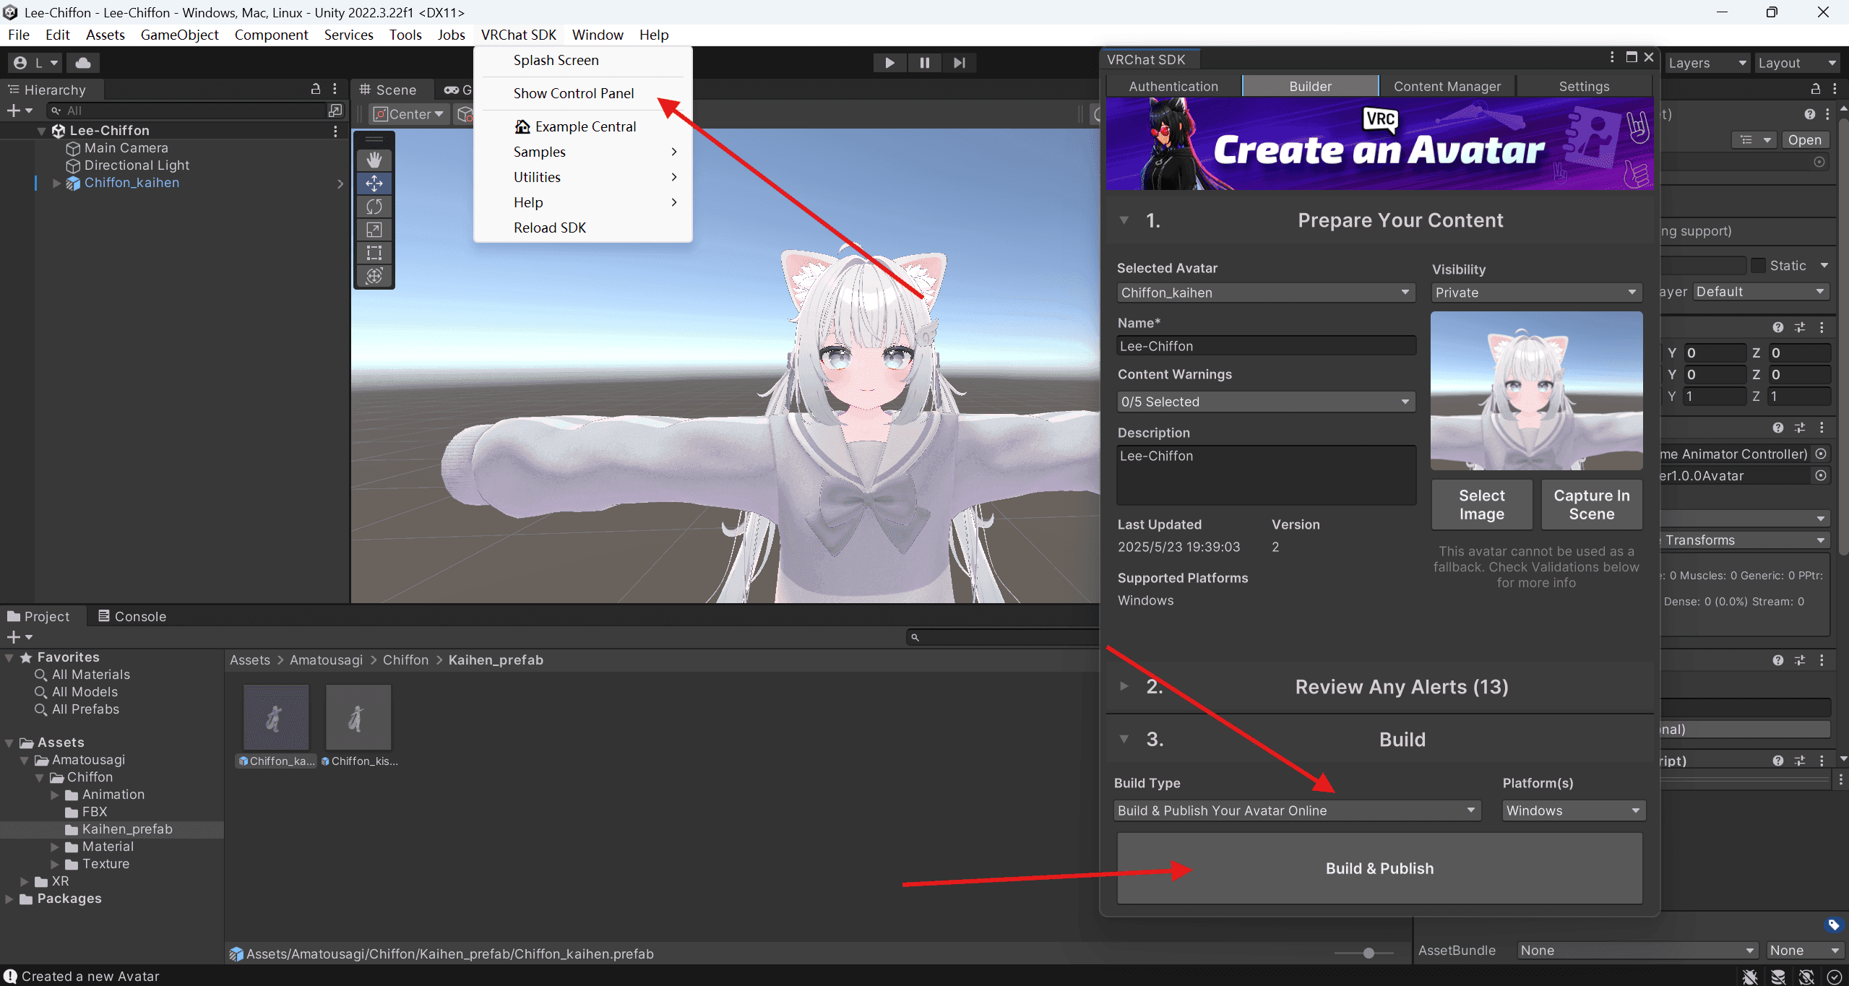Toggle the Hierarchy panel lock icon
This screenshot has width=1849, height=986.
tap(316, 89)
